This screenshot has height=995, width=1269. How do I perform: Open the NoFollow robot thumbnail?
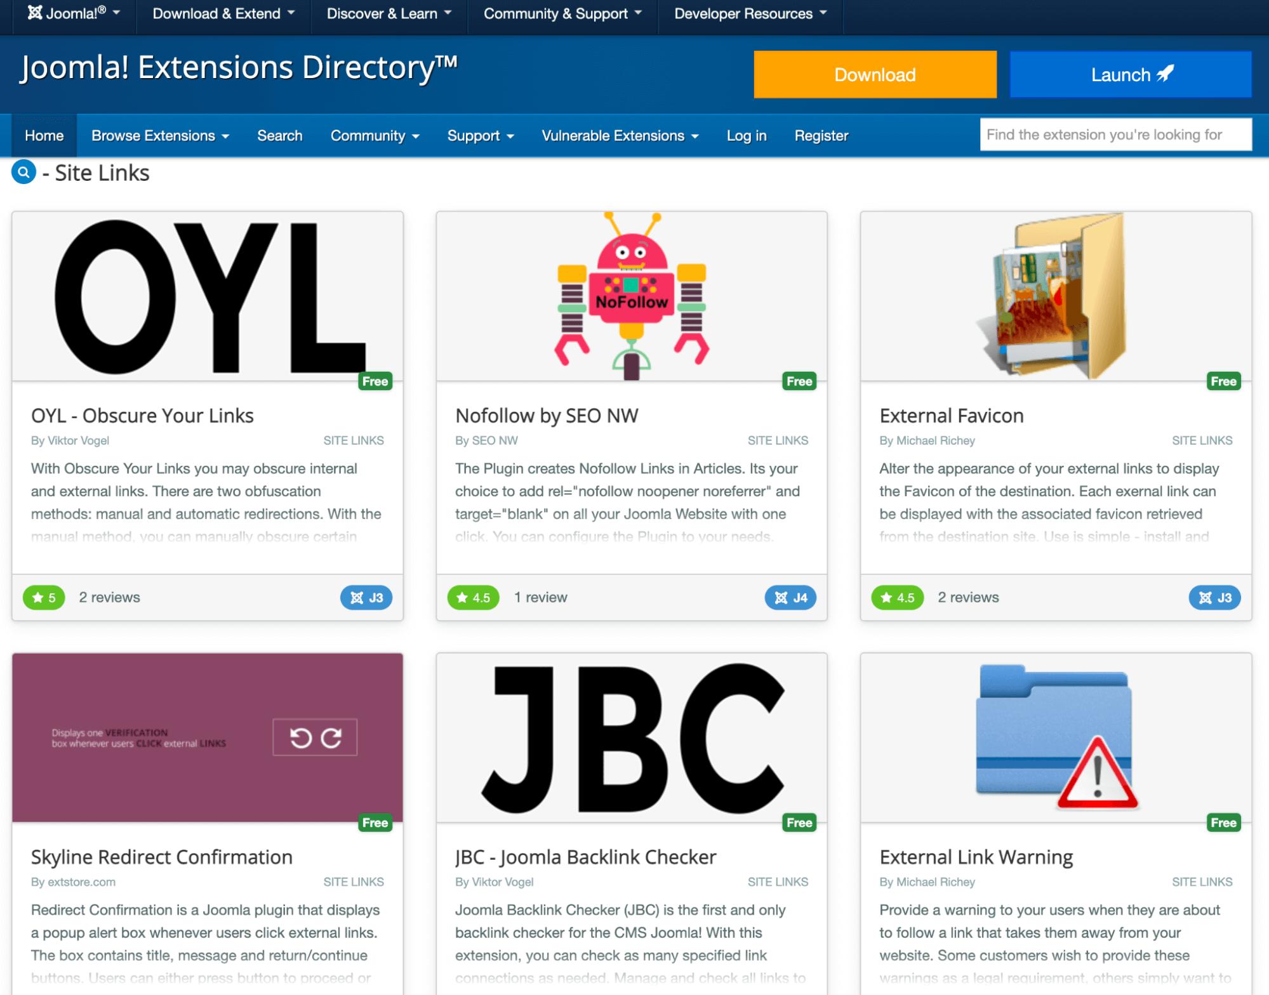click(x=632, y=296)
